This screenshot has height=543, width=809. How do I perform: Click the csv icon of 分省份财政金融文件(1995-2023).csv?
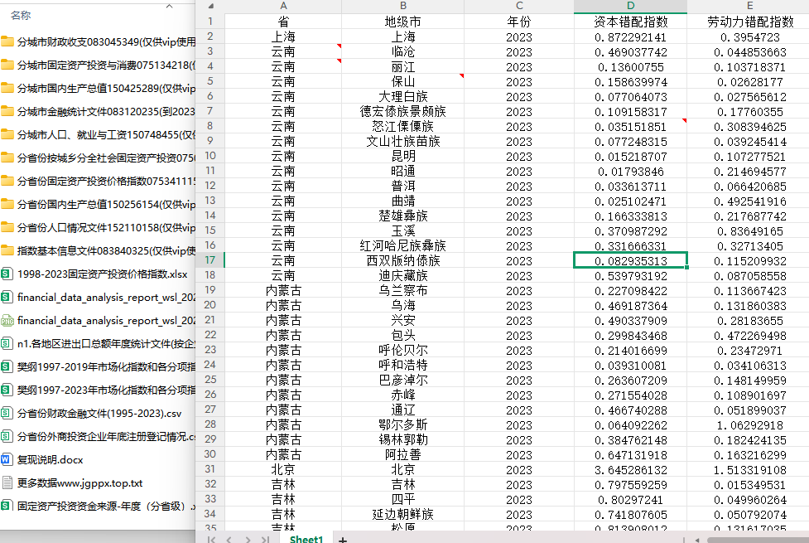pos(7,414)
